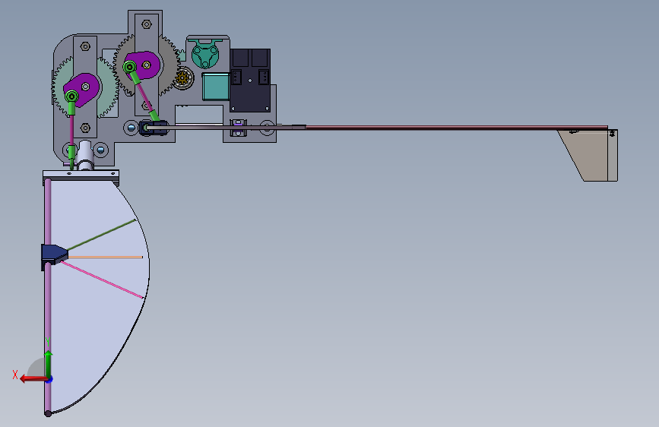Select the orange wing rib spar
Viewport: 659px width, 427px height.
tap(105, 257)
